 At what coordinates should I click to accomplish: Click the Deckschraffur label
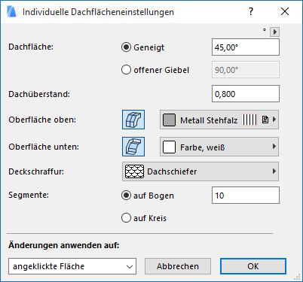[x=36, y=171]
